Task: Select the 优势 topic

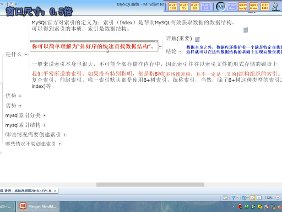Action: coord(11,96)
